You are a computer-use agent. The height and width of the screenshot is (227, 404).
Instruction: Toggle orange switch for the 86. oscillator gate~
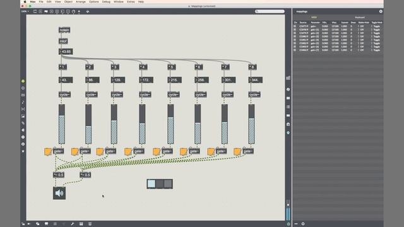pyautogui.click(x=74, y=151)
